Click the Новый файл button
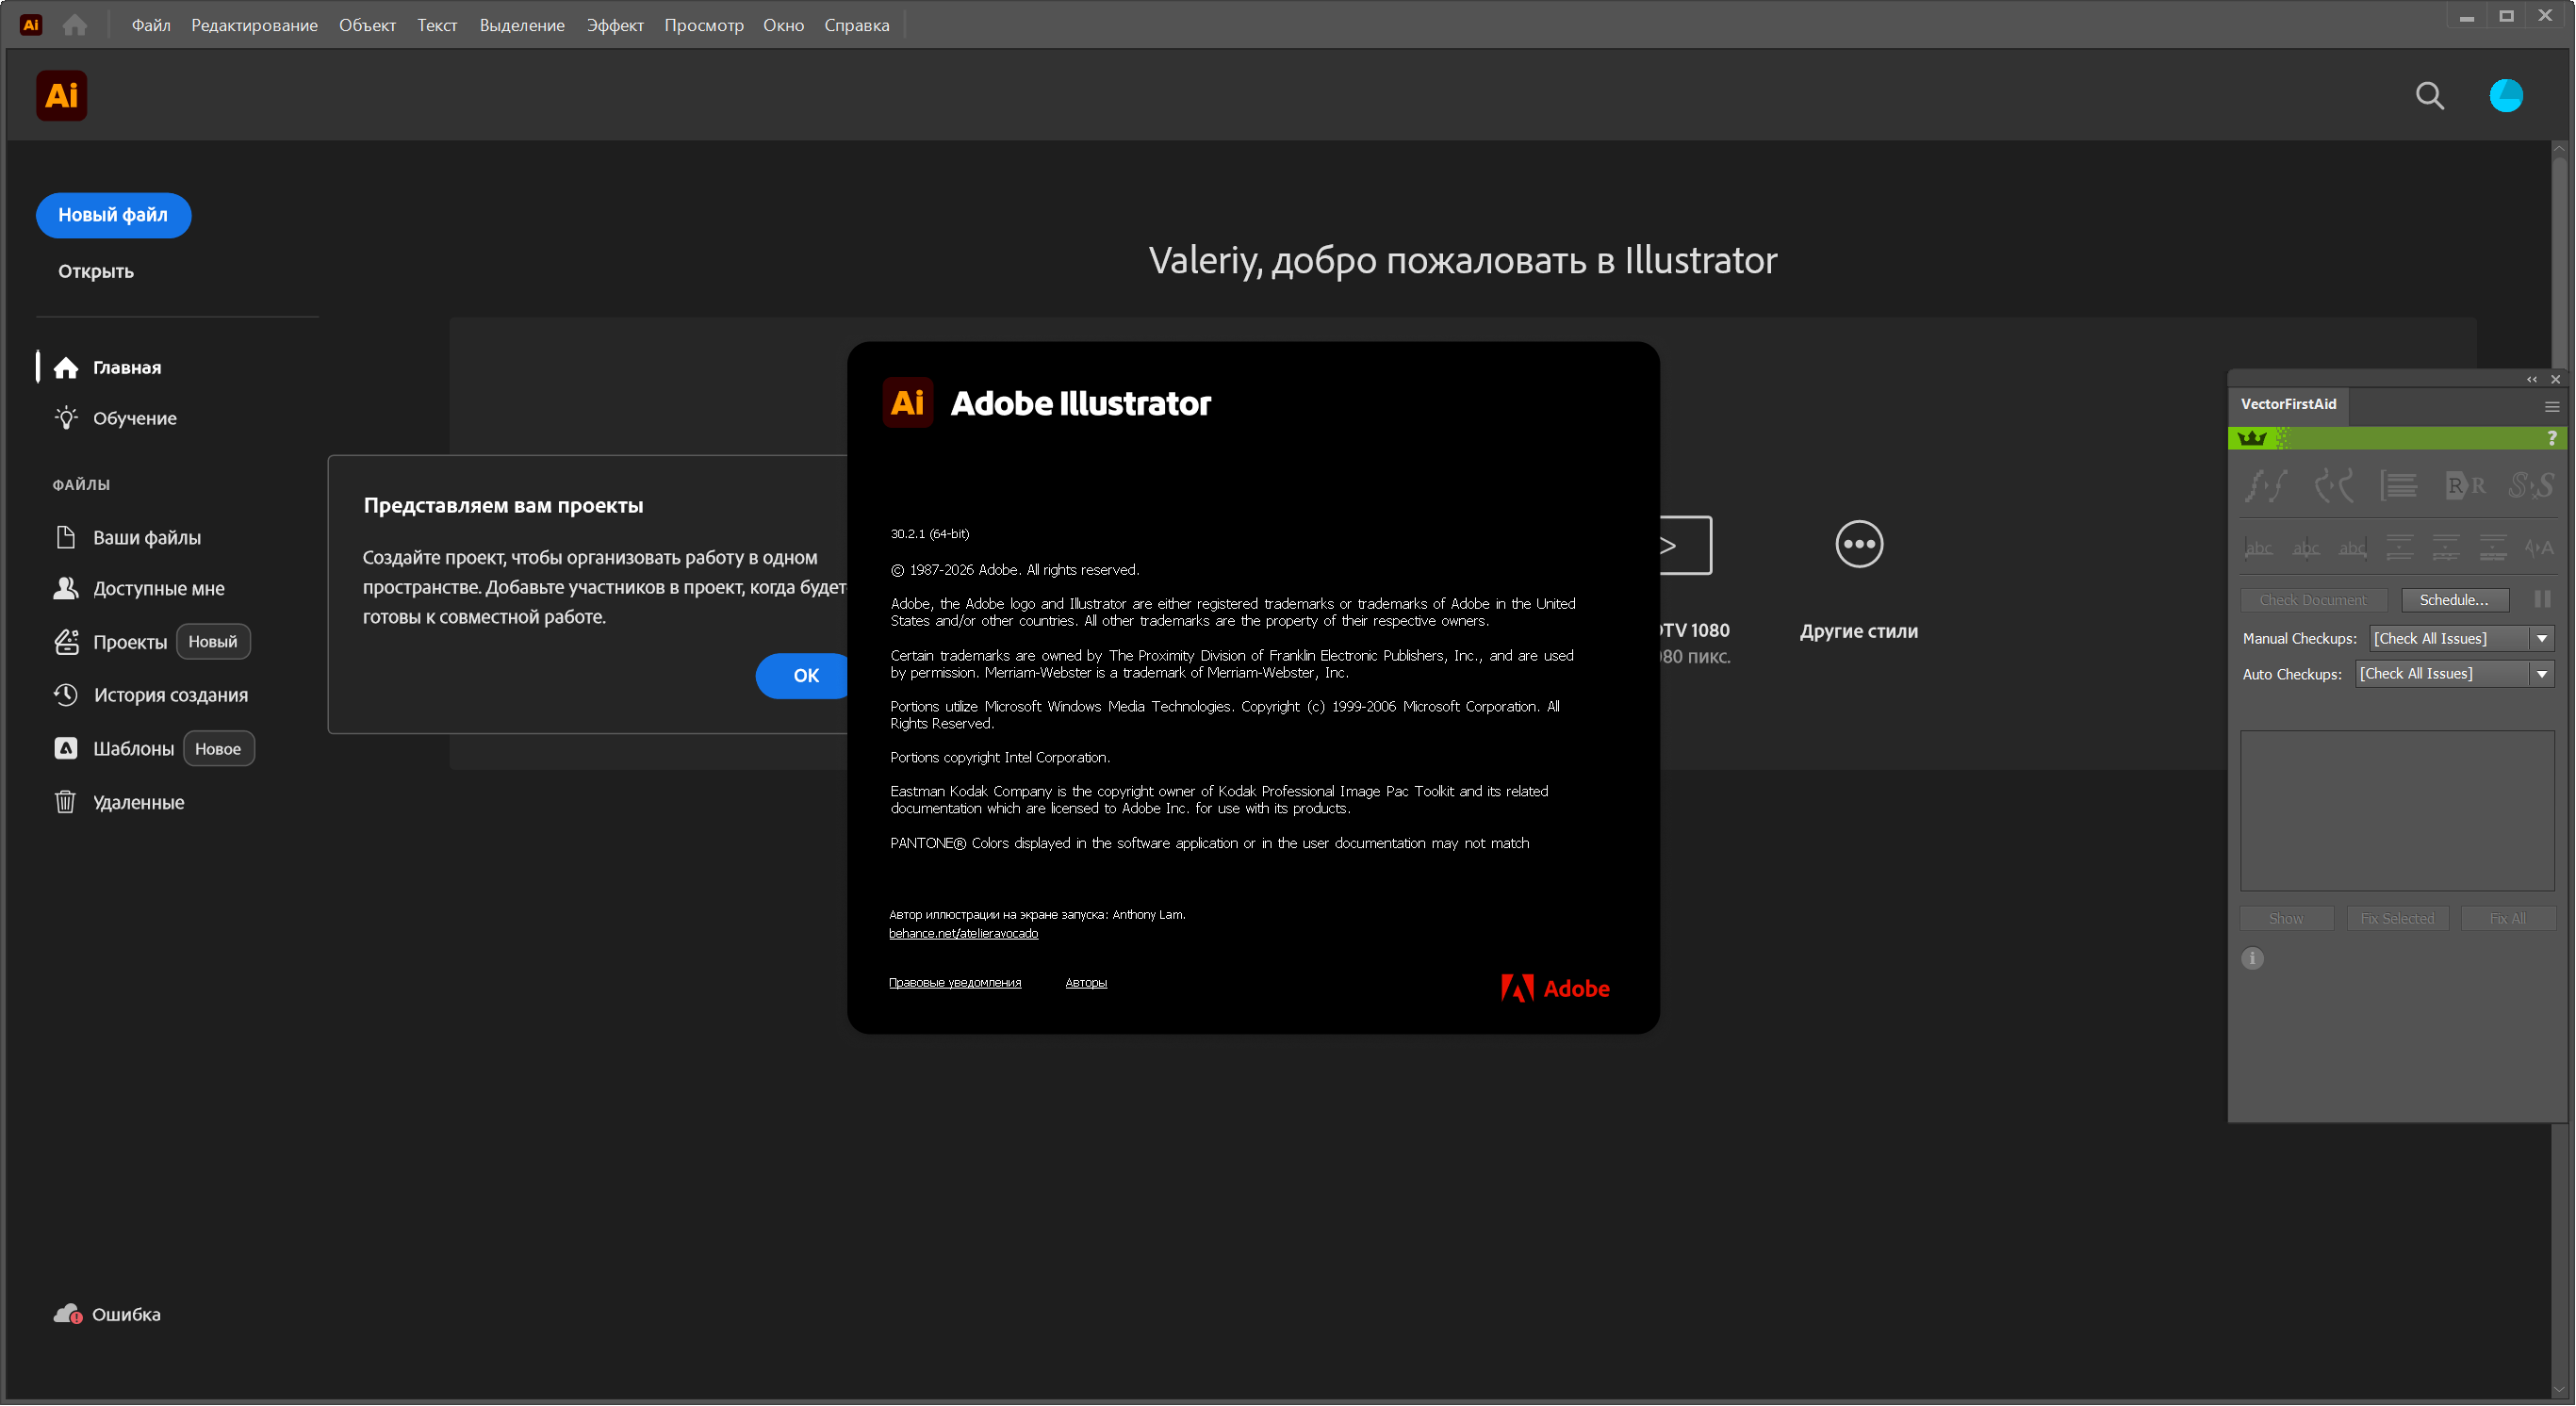Screen dimensions: 2576x1406 tap(113, 215)
